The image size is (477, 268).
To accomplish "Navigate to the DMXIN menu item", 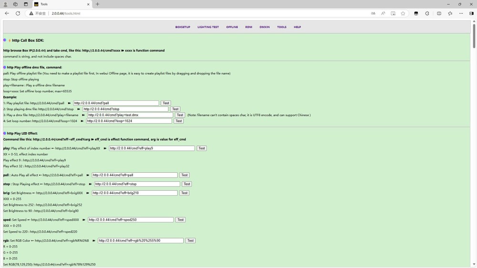I will tap(264, 27).
